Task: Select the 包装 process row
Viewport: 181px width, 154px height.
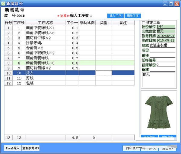Action: pos(45,83)
